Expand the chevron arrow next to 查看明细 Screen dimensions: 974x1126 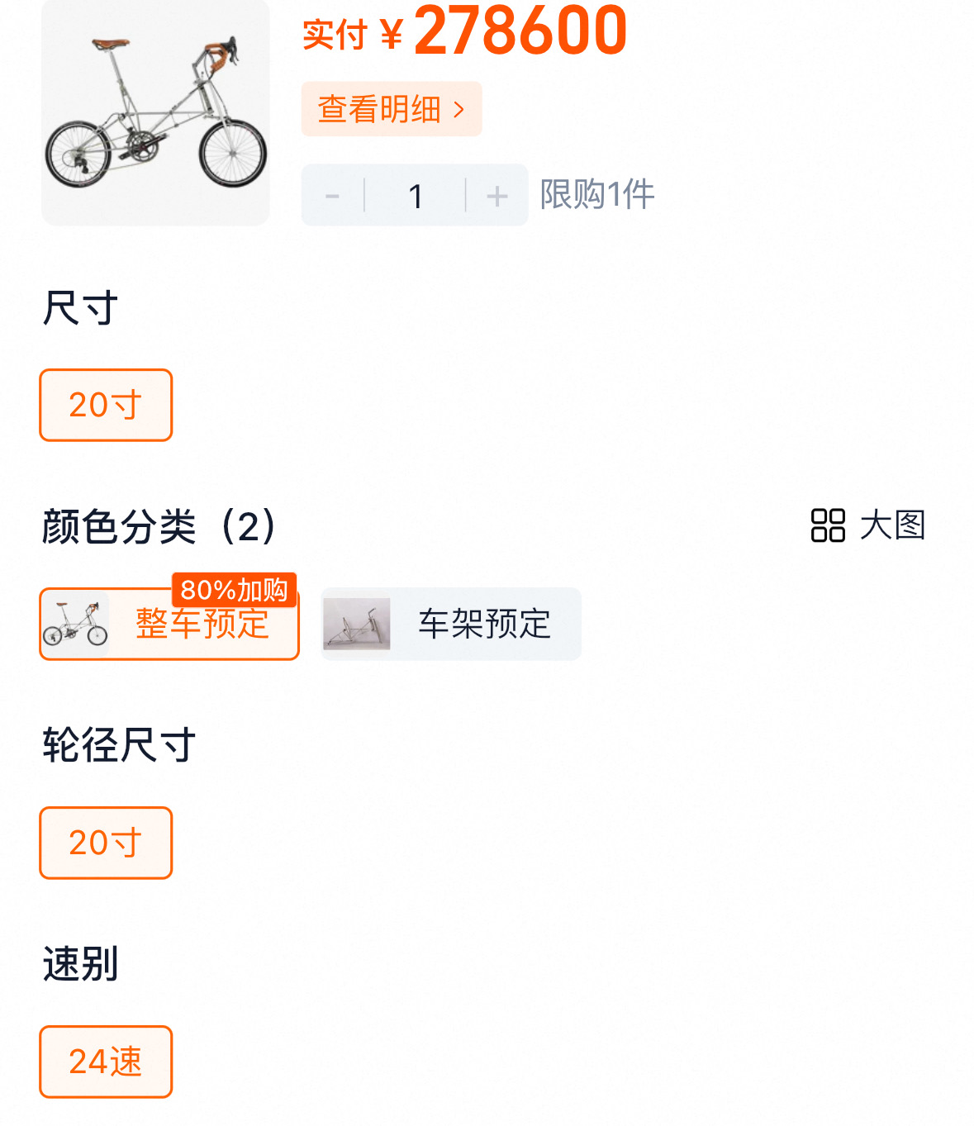point(459,110)
